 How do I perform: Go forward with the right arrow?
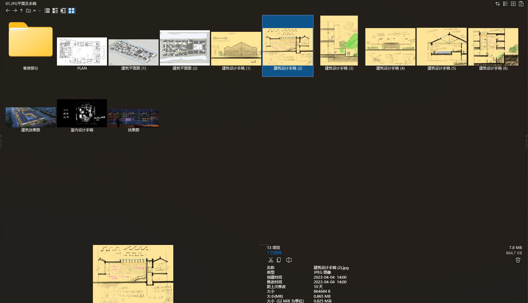15,11
